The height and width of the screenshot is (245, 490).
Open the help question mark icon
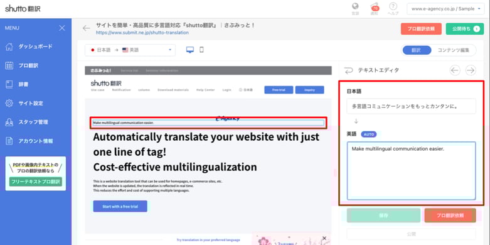393,6
